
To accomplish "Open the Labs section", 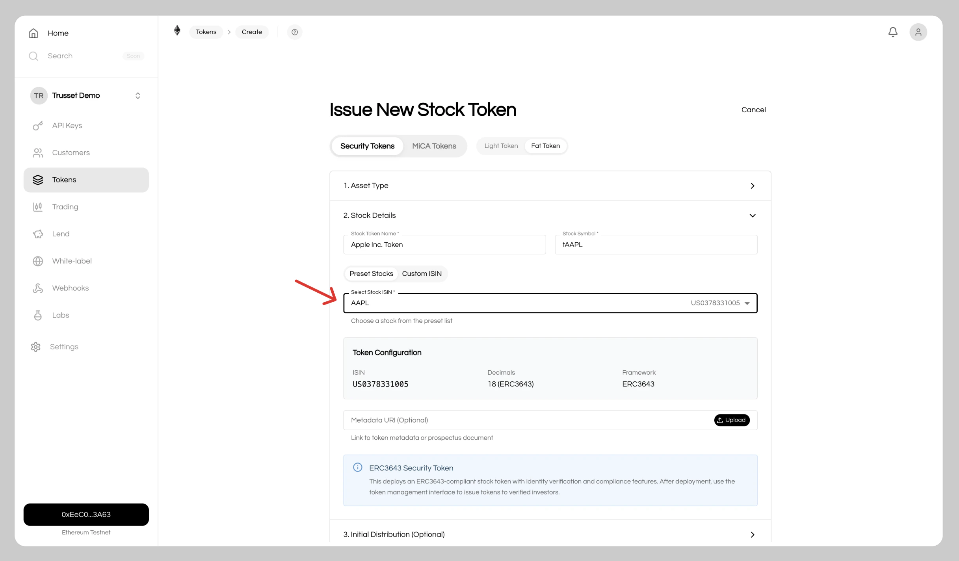I will [60, 315].
